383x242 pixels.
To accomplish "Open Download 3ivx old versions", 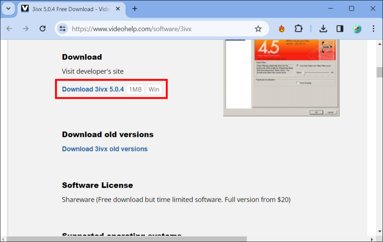I will [105, 149].
